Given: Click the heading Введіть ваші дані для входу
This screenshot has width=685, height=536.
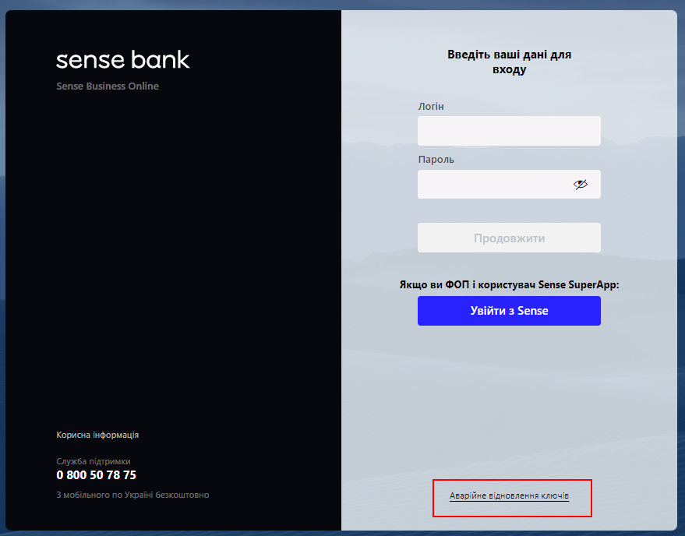Looking at the screenshot, I should pos(509,62).
